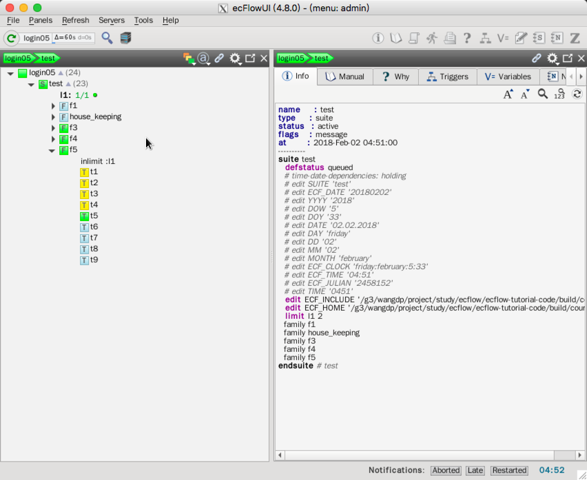Switch to the Triggers tab
This screenshot has width=587, height=480.
[x=448, y=76]
